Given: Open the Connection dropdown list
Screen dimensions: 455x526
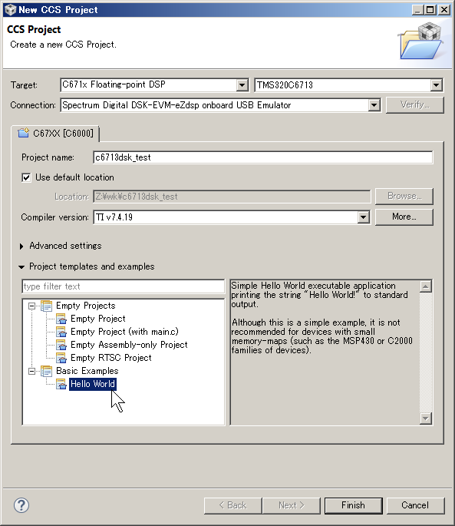Looking at the screenshot, I should click(x=374, y=105).
